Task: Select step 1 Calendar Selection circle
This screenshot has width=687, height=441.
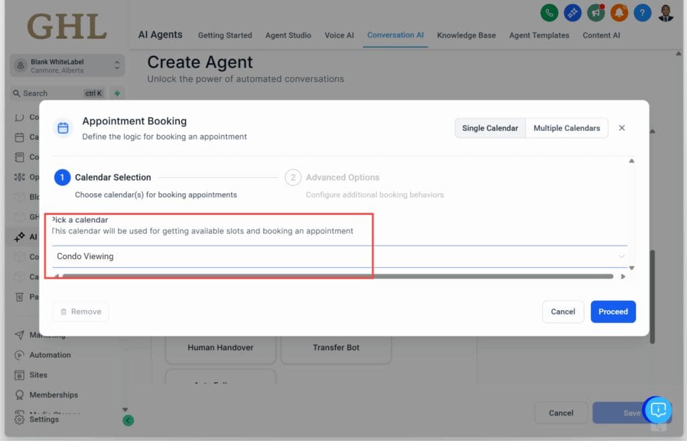Action: [x=62, y=177]
